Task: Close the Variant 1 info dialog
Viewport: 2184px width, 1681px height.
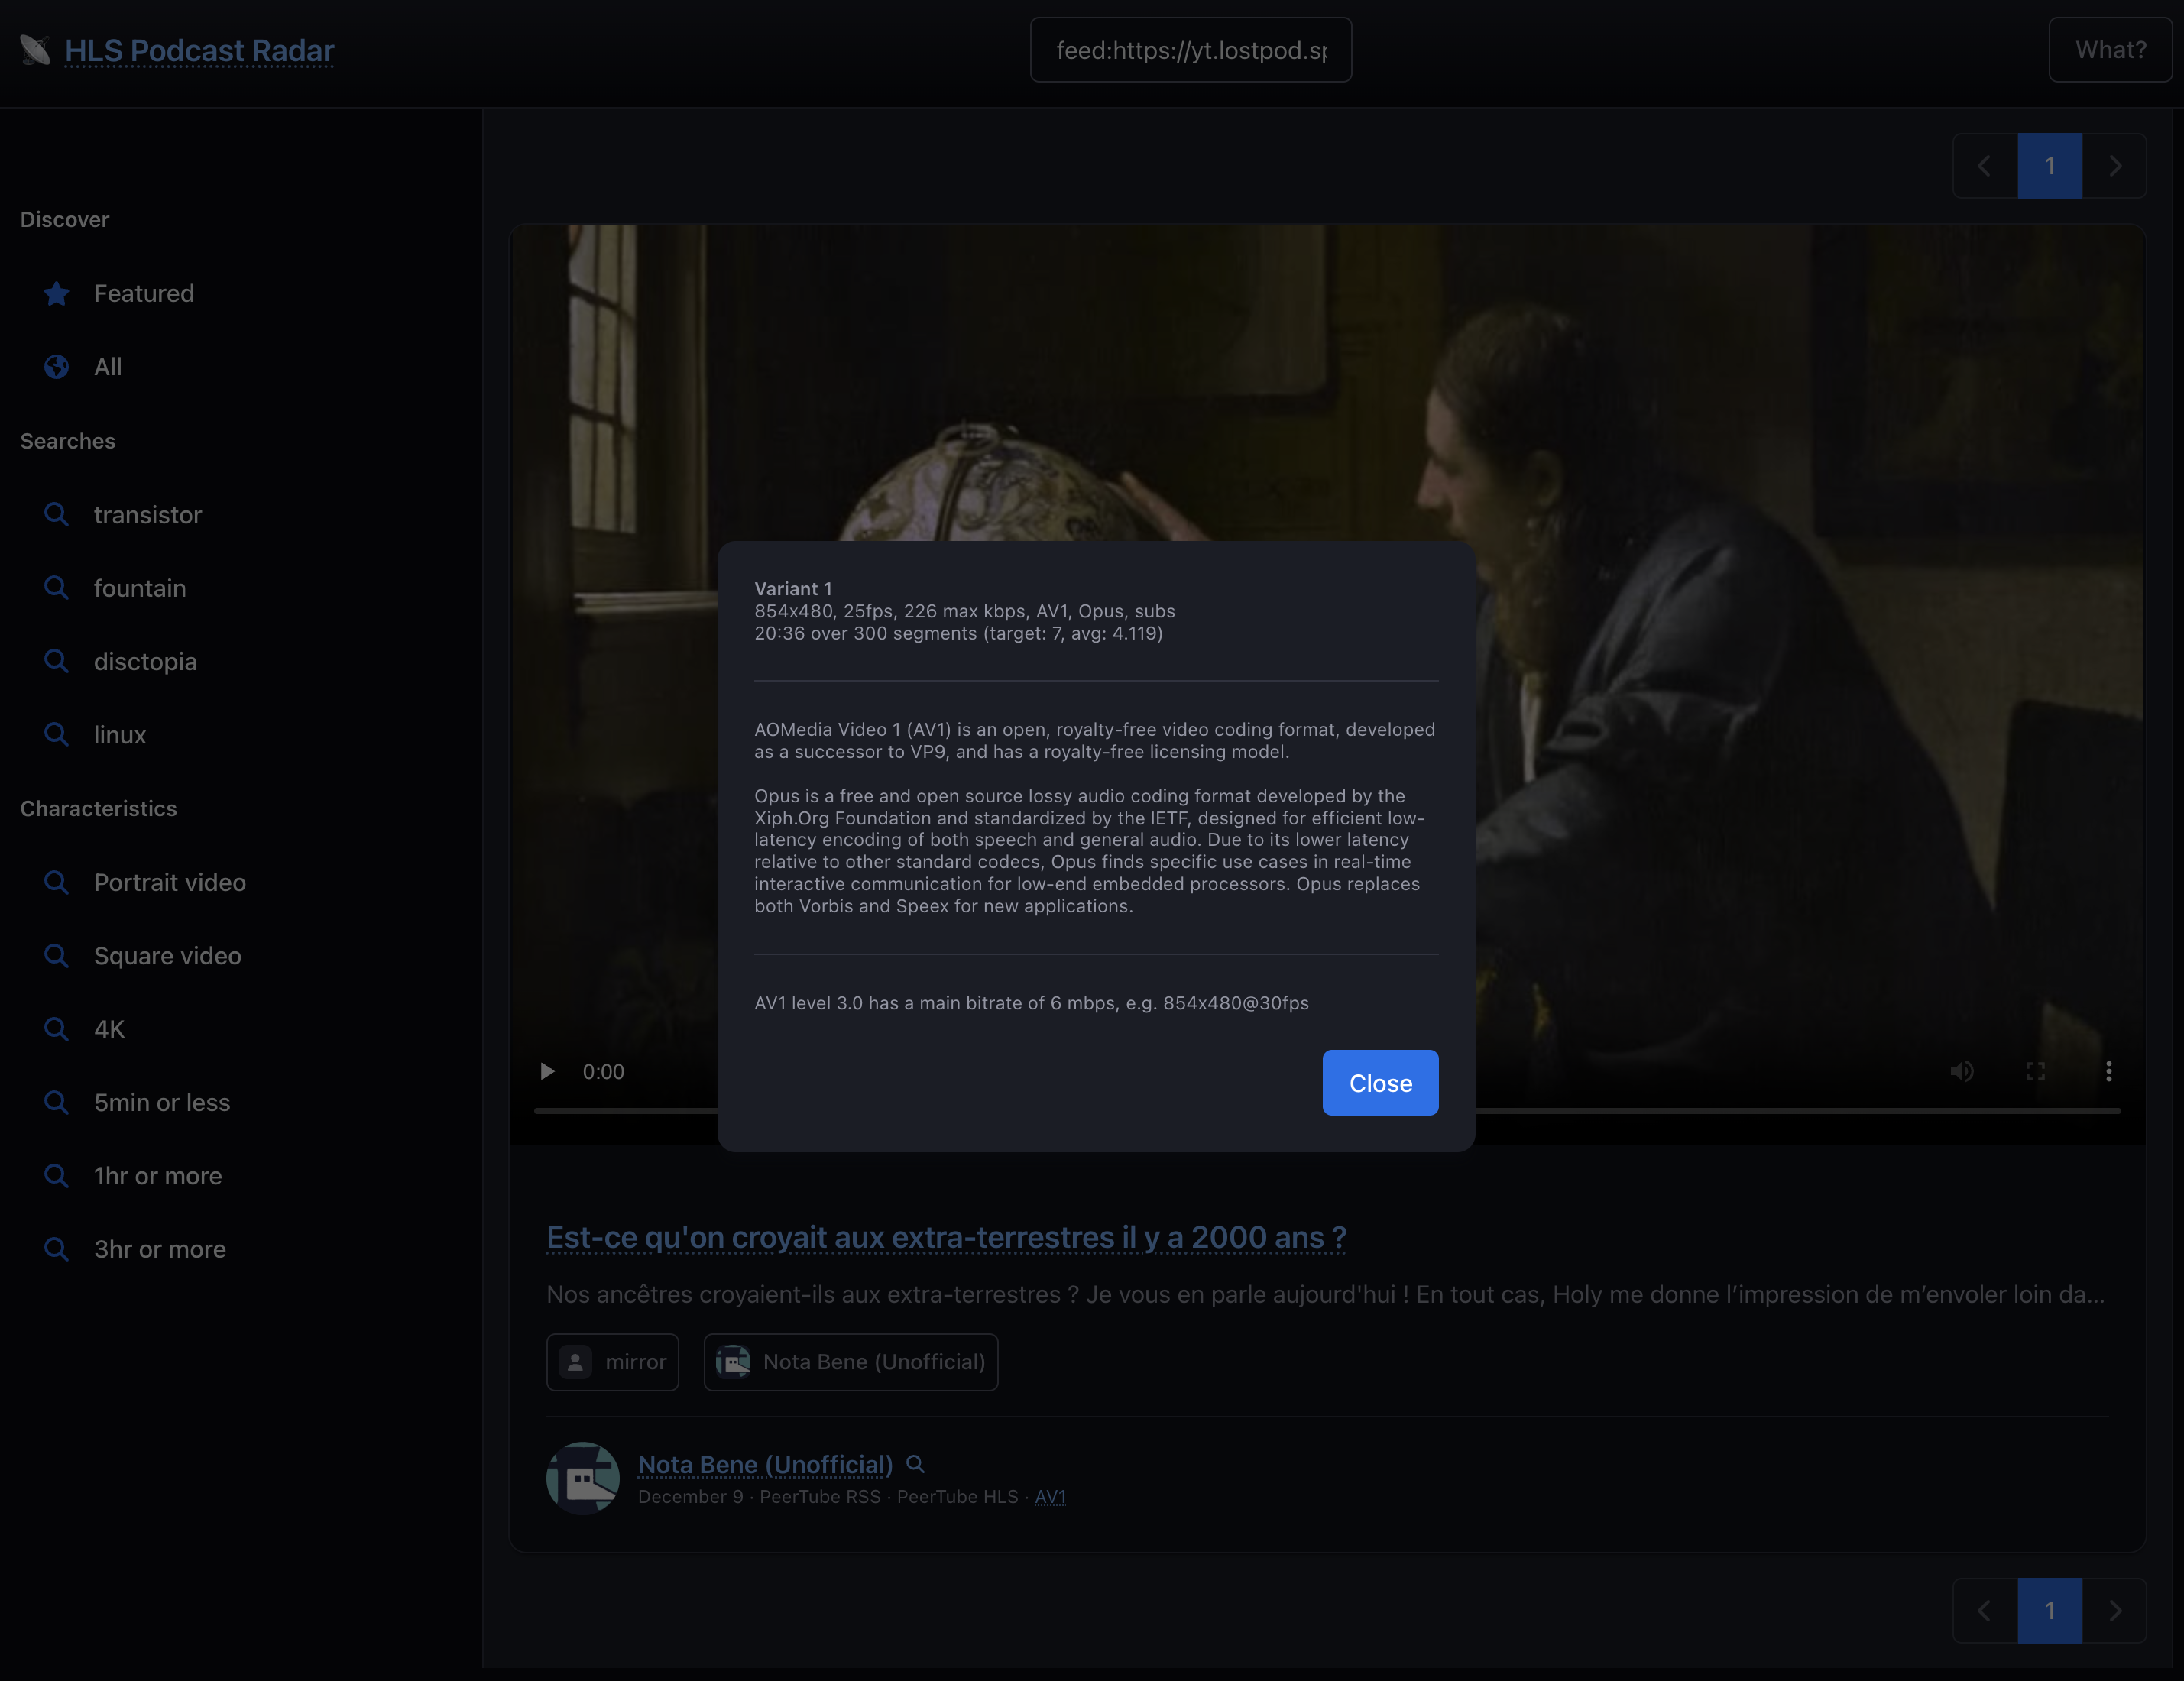Action: pyautogui.click(x=1380, y=1083)
